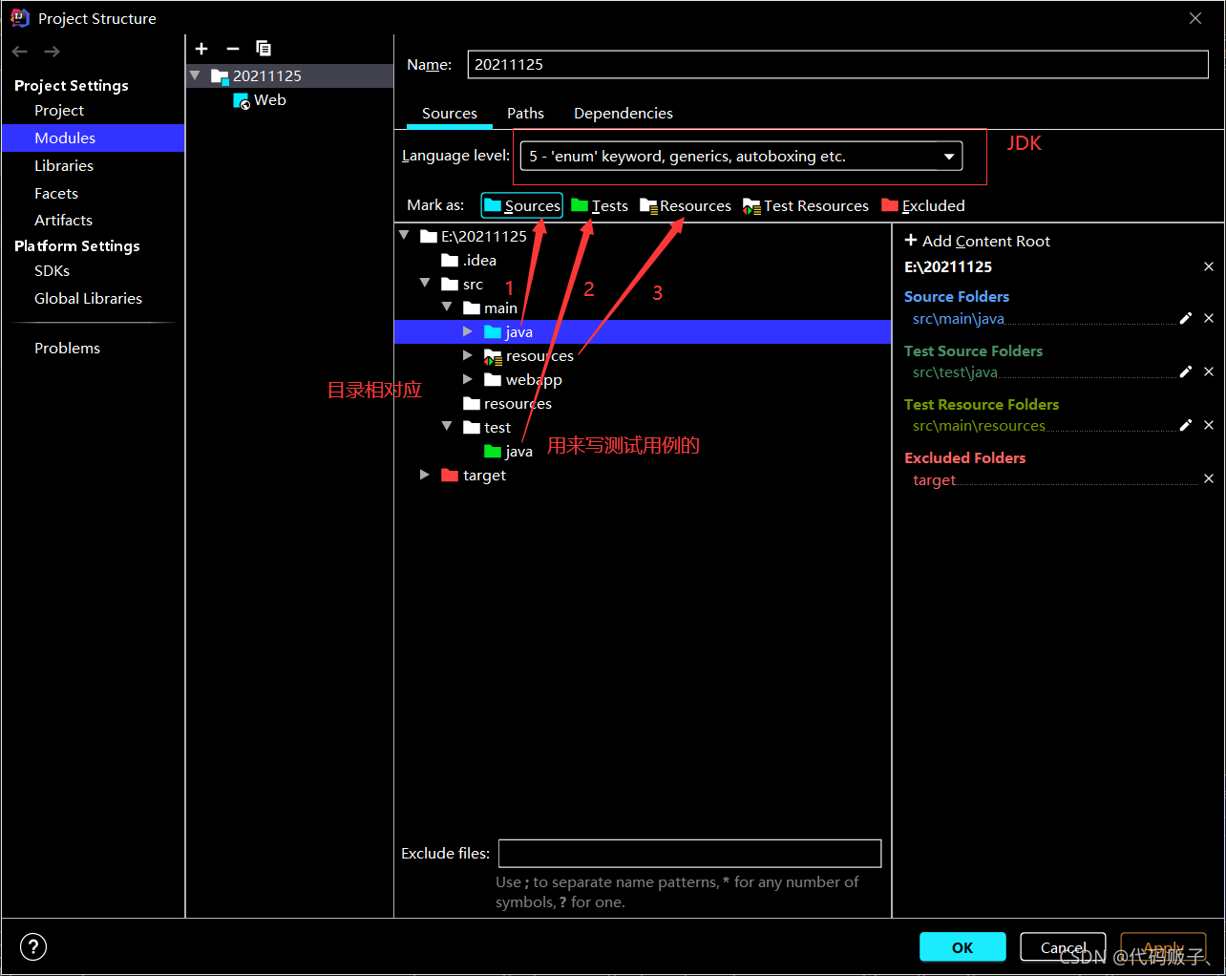This screenshot has height=976, width=1226.
Task: Open Libraries in Project Settings
Action: pos(64,165)
